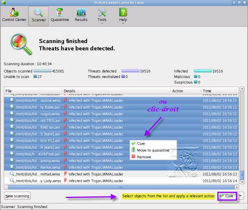The width and height of the screenshot is (248, 210).
Task: Click the Threats detected progress bar
Action: 130,71
